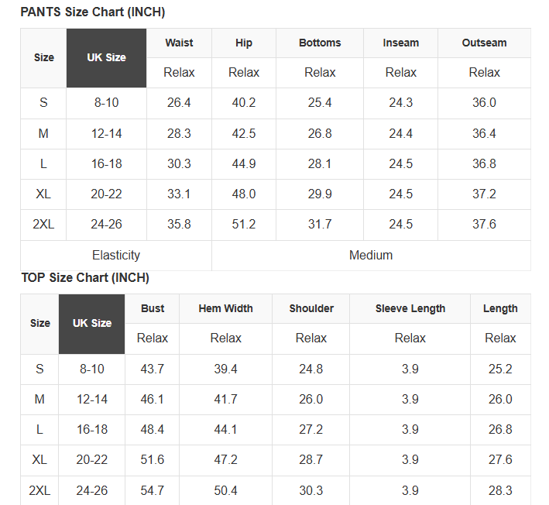Viewport: 549px width, 505px height.
Task: Click the Hem Width column header
Action: pyautogui.click(x=225, y=308)
